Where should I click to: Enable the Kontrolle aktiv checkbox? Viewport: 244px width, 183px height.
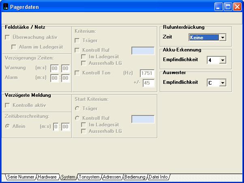pyautogui.click(x=7, y=105)
